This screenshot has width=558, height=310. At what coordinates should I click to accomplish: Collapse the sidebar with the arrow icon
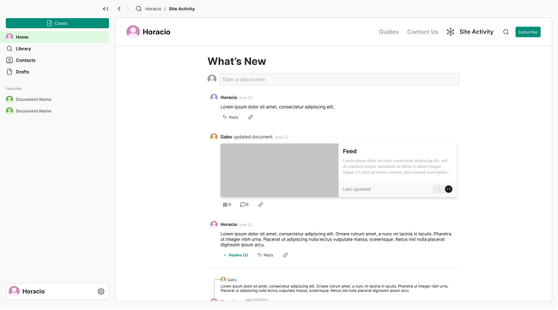pyautogui.click(x=106, y=9)
